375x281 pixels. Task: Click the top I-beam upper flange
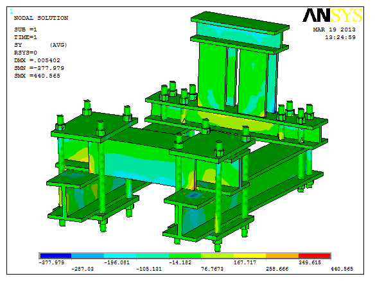(x=240, y=22)
